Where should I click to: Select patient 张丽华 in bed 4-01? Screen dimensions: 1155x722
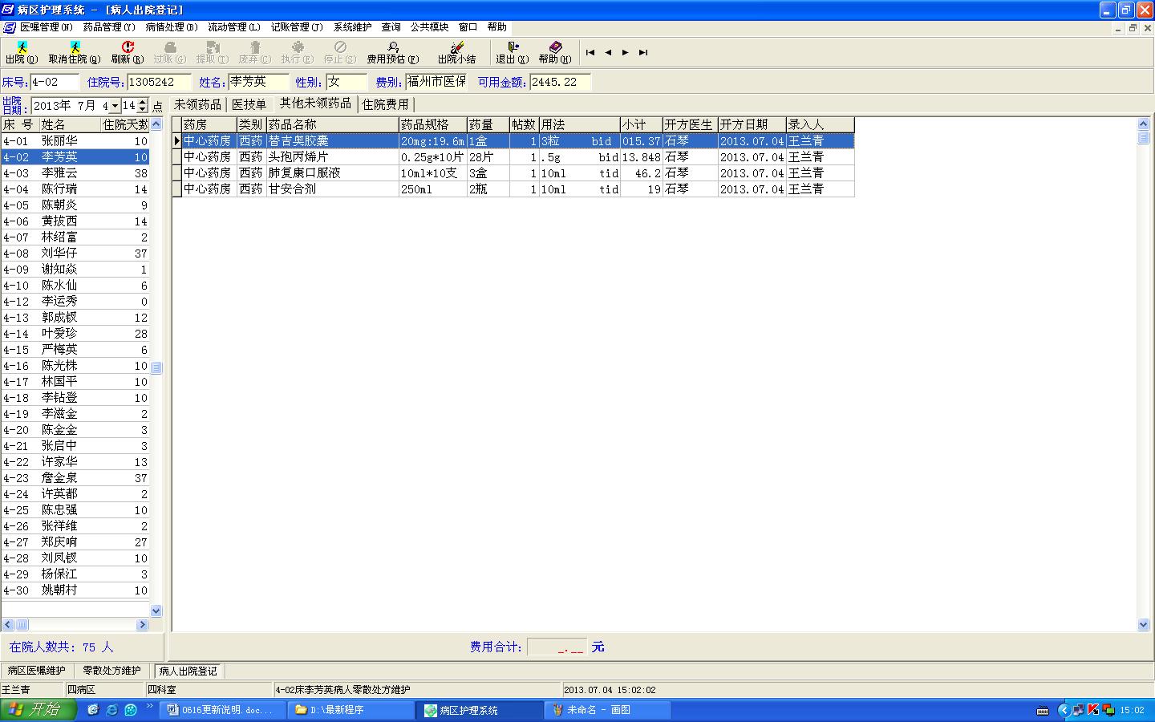[75, 141]
